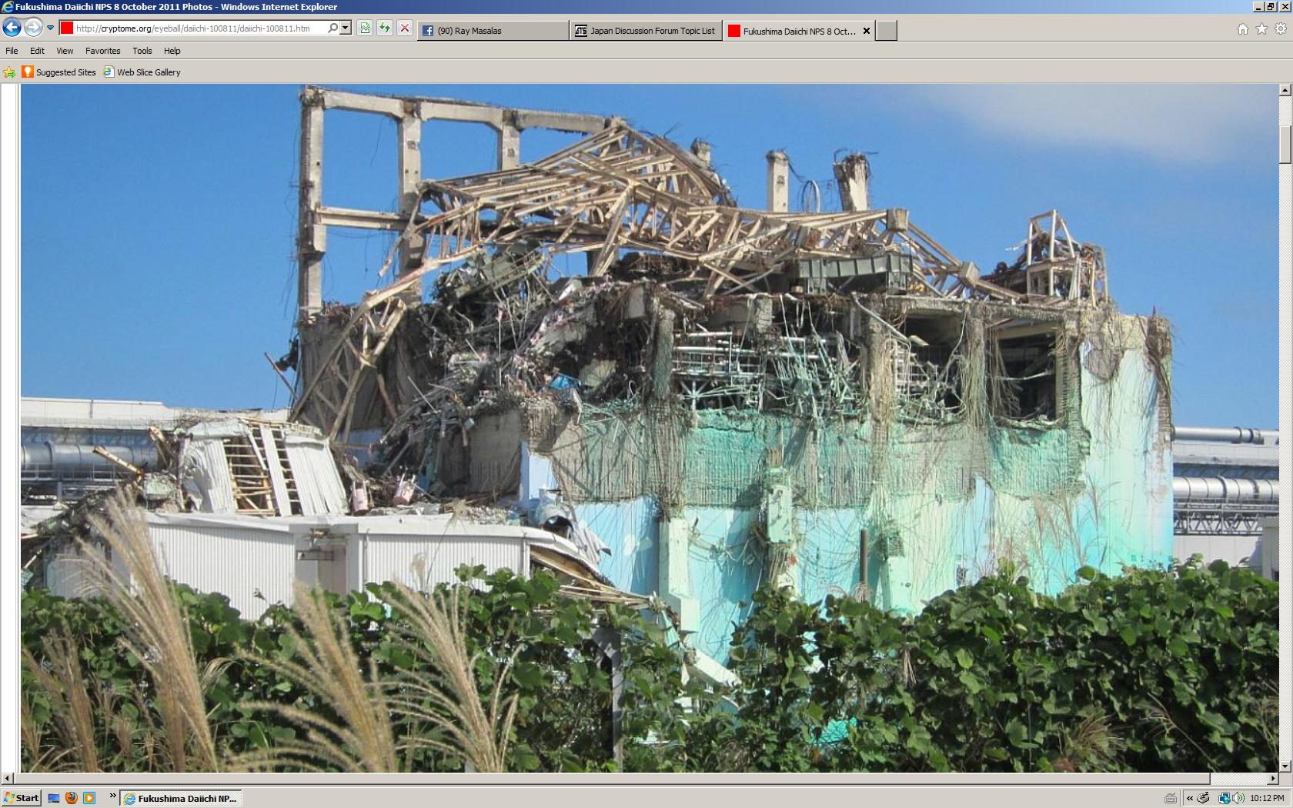Click the Fukushima reactor building photo

[x=649, y=428]
